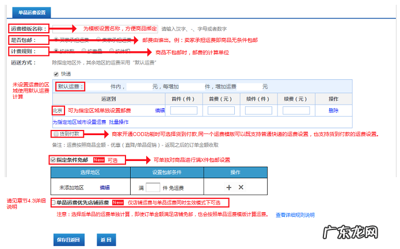Check the 单品运费优先店铺运费 checkbox
This screenshot has width=400, height=249.
pos(54,202)
